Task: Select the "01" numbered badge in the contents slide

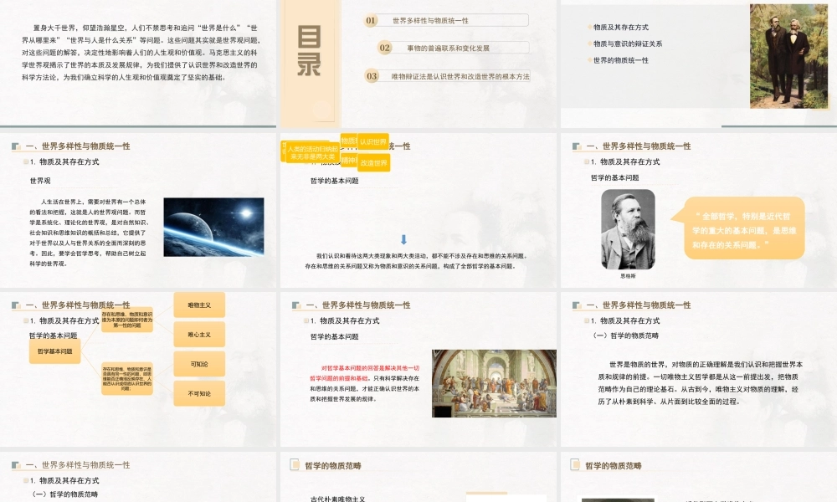Action: pyautogui.click(x=369, y=20)
